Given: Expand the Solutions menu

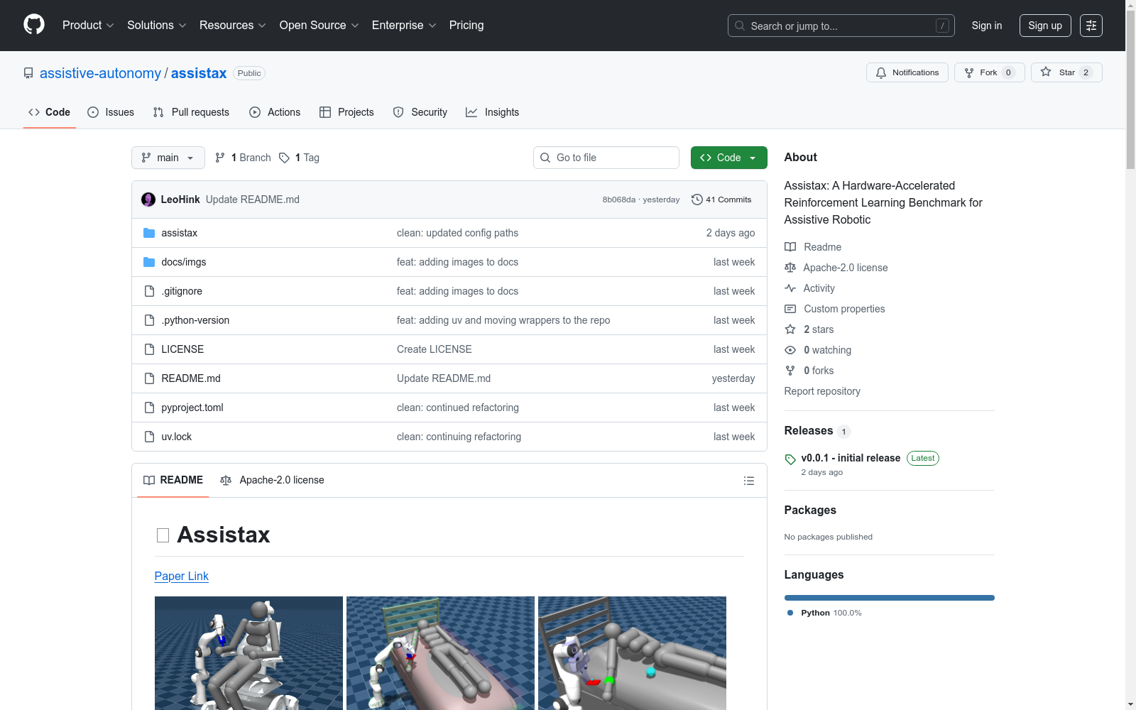Looking at the screenshot, I should (x=157, y=26).
